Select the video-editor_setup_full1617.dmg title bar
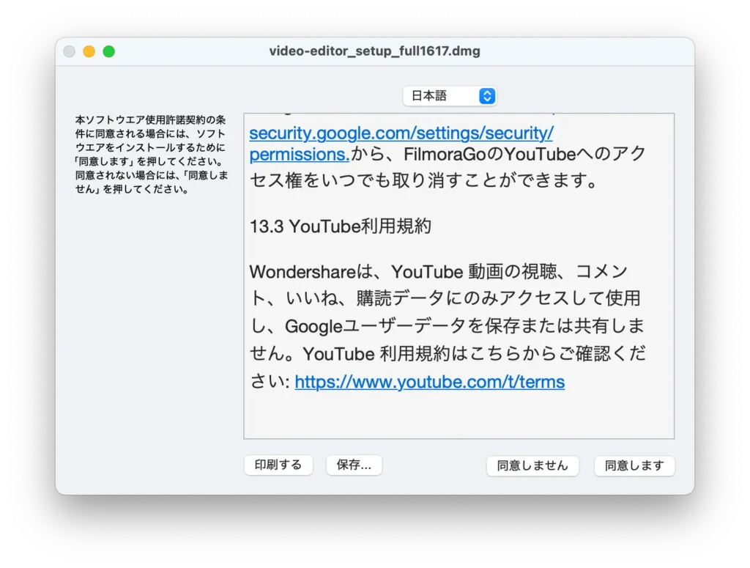Viewport: 750px width, 568px height. click(375, 51)
